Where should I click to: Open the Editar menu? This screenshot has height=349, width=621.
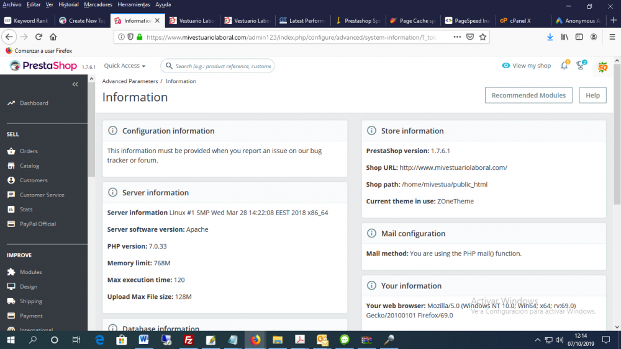pyautogui.click(x=34, y=5)
